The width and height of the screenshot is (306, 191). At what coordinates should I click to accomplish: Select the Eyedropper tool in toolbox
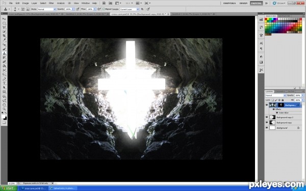4,40
